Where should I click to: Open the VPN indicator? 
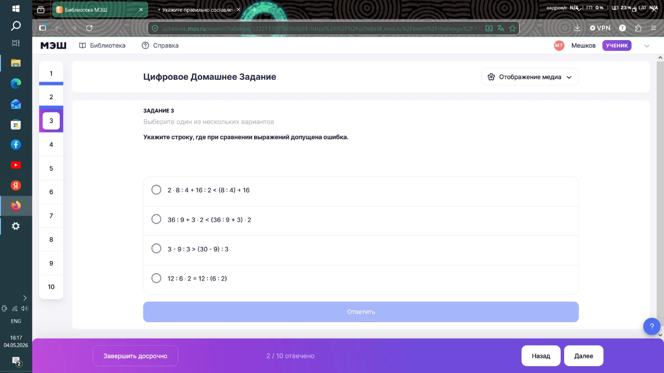click(x=600, y=28)
